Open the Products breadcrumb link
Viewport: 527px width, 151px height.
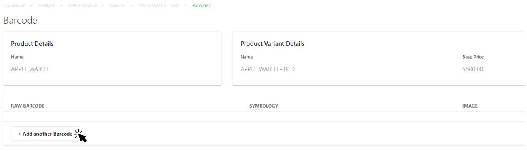[x=46, y=6]
